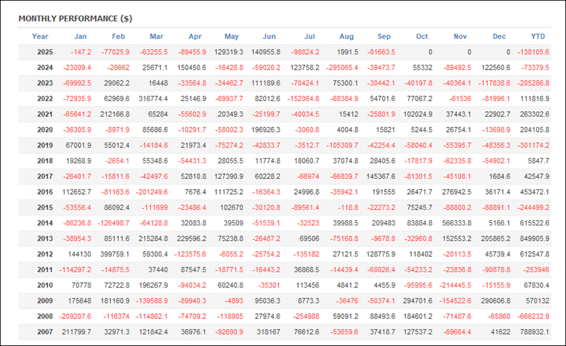This screenshot has width=566, height=346.
Task: Click the Jan column header
Action: click(80, 36)
